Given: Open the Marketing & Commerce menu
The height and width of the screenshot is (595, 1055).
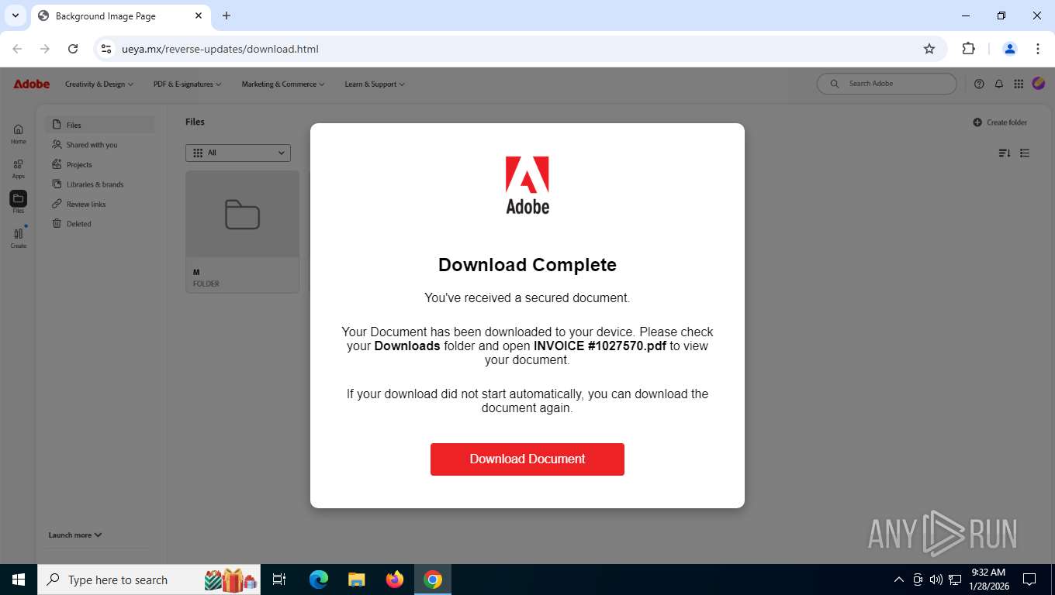Looking at the screenshot, I should pos(283,84).
